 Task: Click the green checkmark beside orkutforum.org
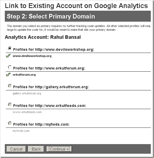pyautogui.click(x=8, y=75)
